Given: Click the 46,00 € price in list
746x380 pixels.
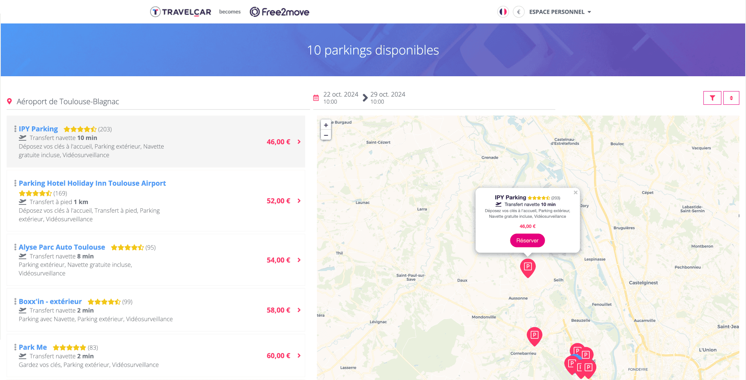Looking at the screenshot, I should (278, 142).
